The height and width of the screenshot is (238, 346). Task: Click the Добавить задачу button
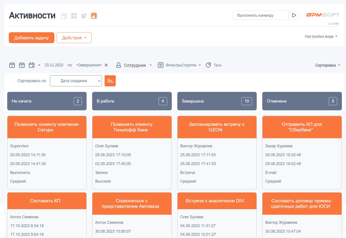(x=31, y=38)
